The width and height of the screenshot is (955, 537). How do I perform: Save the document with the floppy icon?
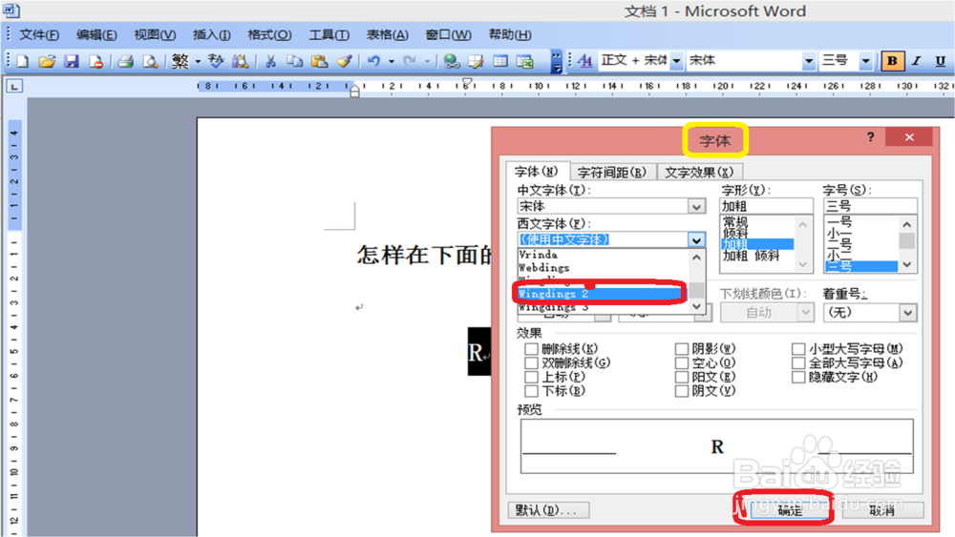[72, 61]
